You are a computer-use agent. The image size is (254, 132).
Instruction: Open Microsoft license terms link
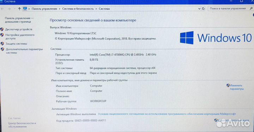click(x=167, y=114)
